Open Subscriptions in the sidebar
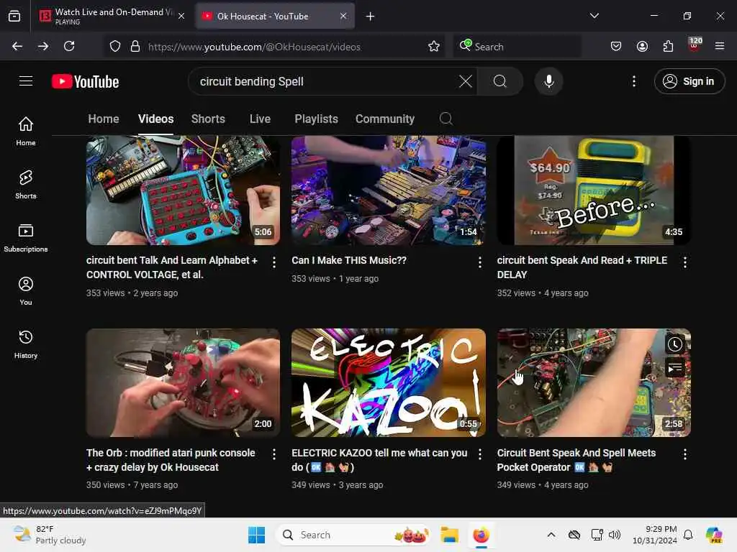 click(26, 237)
